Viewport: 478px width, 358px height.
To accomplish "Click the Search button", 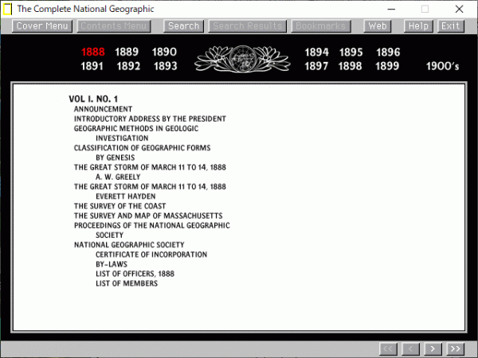I will coord(183,26).
